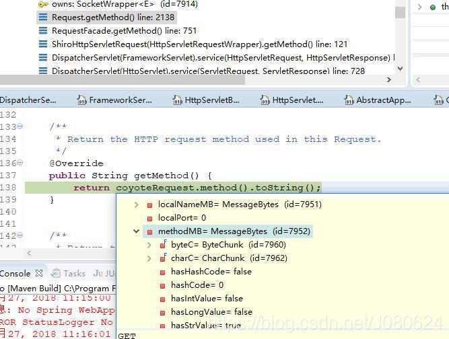Click the left scroll arrow of the Variables panel
The width and height of the screenshot is (449, 339).
tap(418, 79)
